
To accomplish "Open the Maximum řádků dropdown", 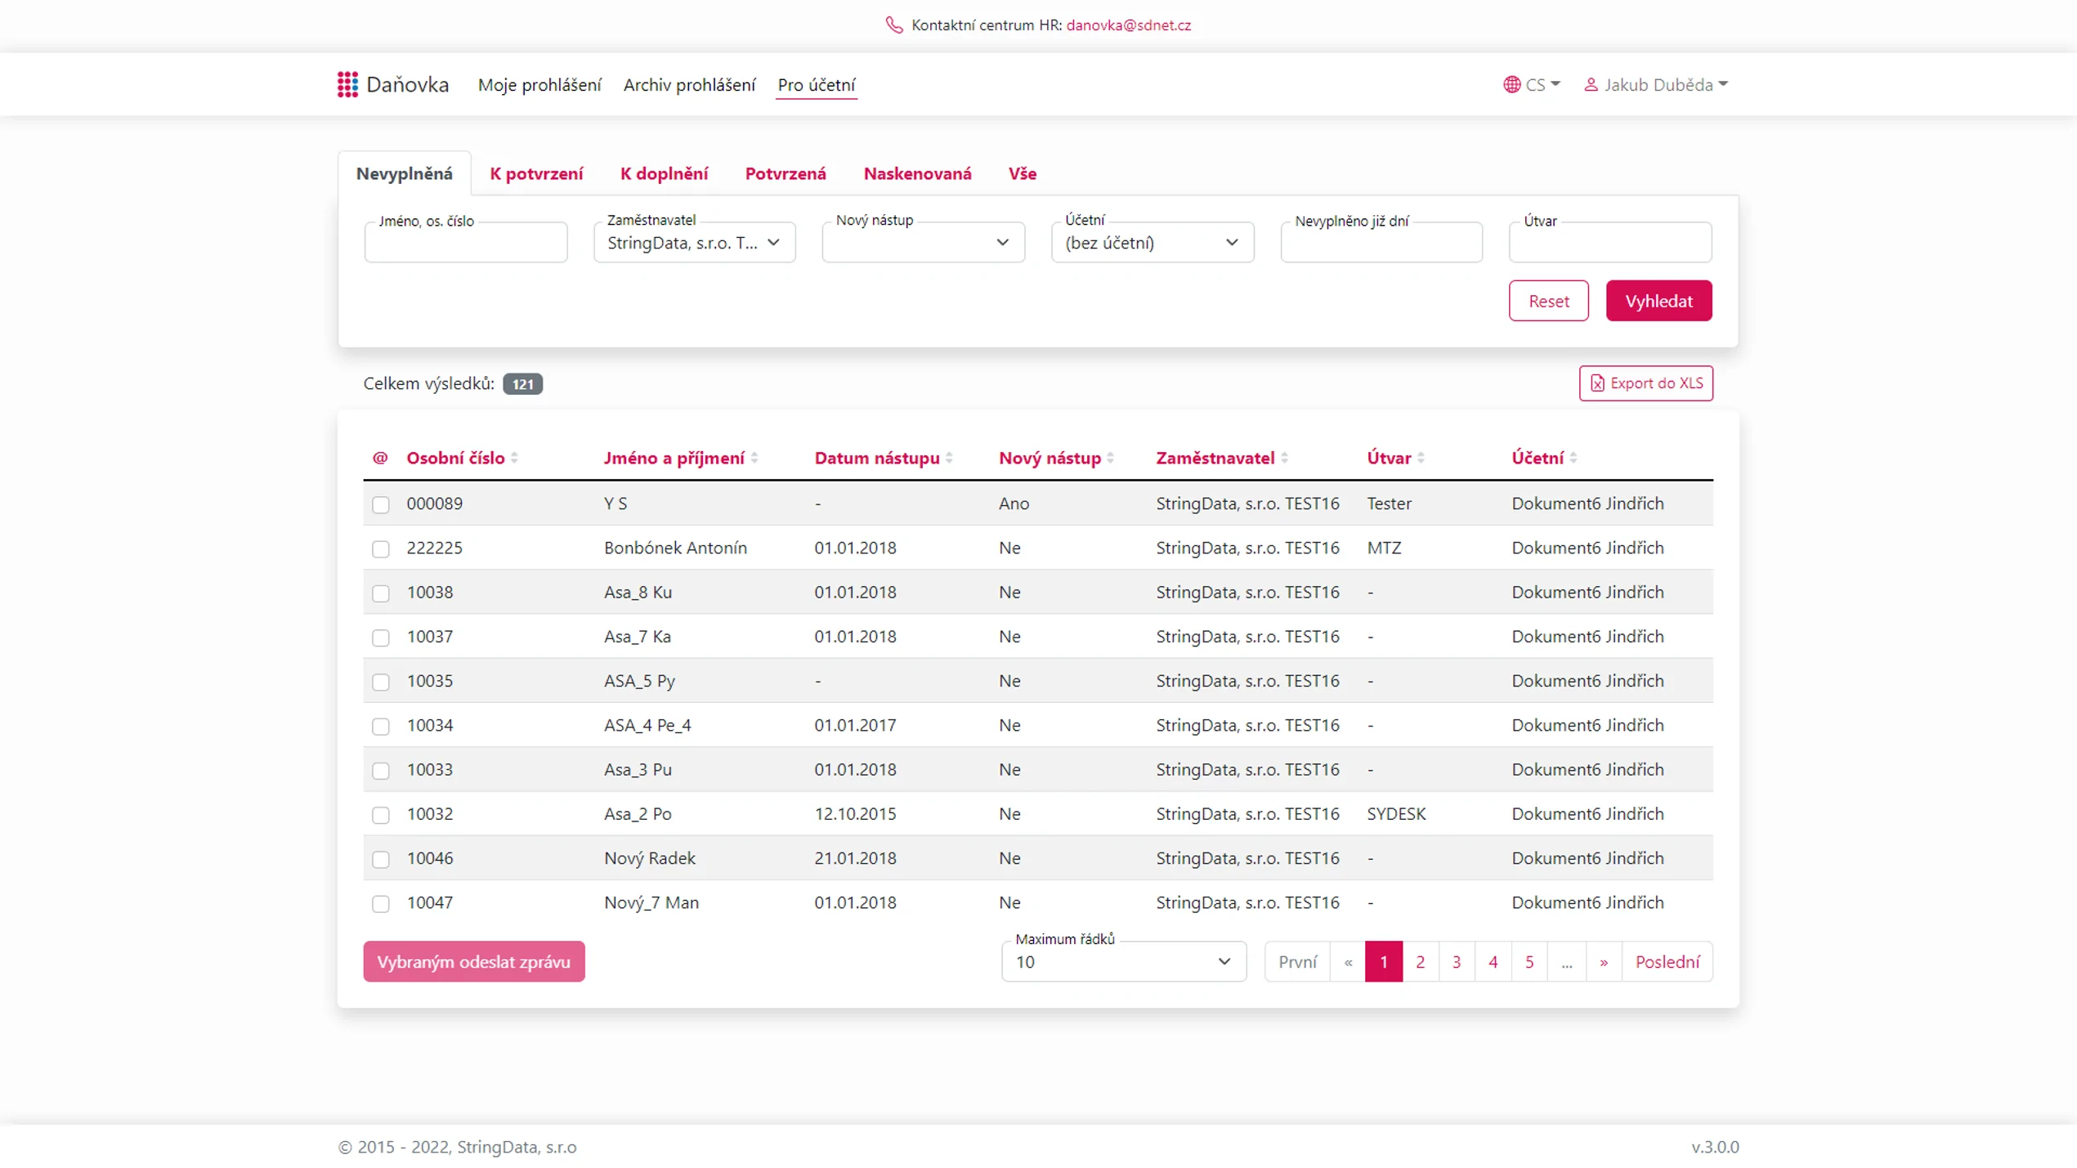I will tap(1123, 961).
